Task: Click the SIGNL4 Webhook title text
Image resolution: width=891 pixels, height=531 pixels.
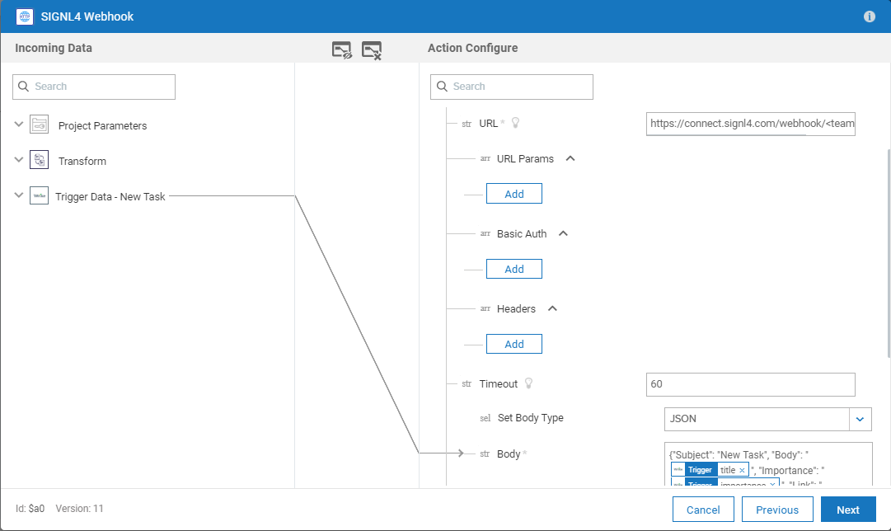Action: tap(87, 16)
